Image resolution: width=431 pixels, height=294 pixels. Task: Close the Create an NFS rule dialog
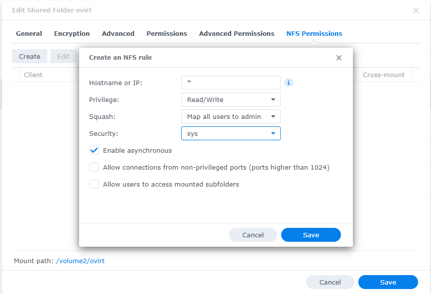click(x=339, y=58)
